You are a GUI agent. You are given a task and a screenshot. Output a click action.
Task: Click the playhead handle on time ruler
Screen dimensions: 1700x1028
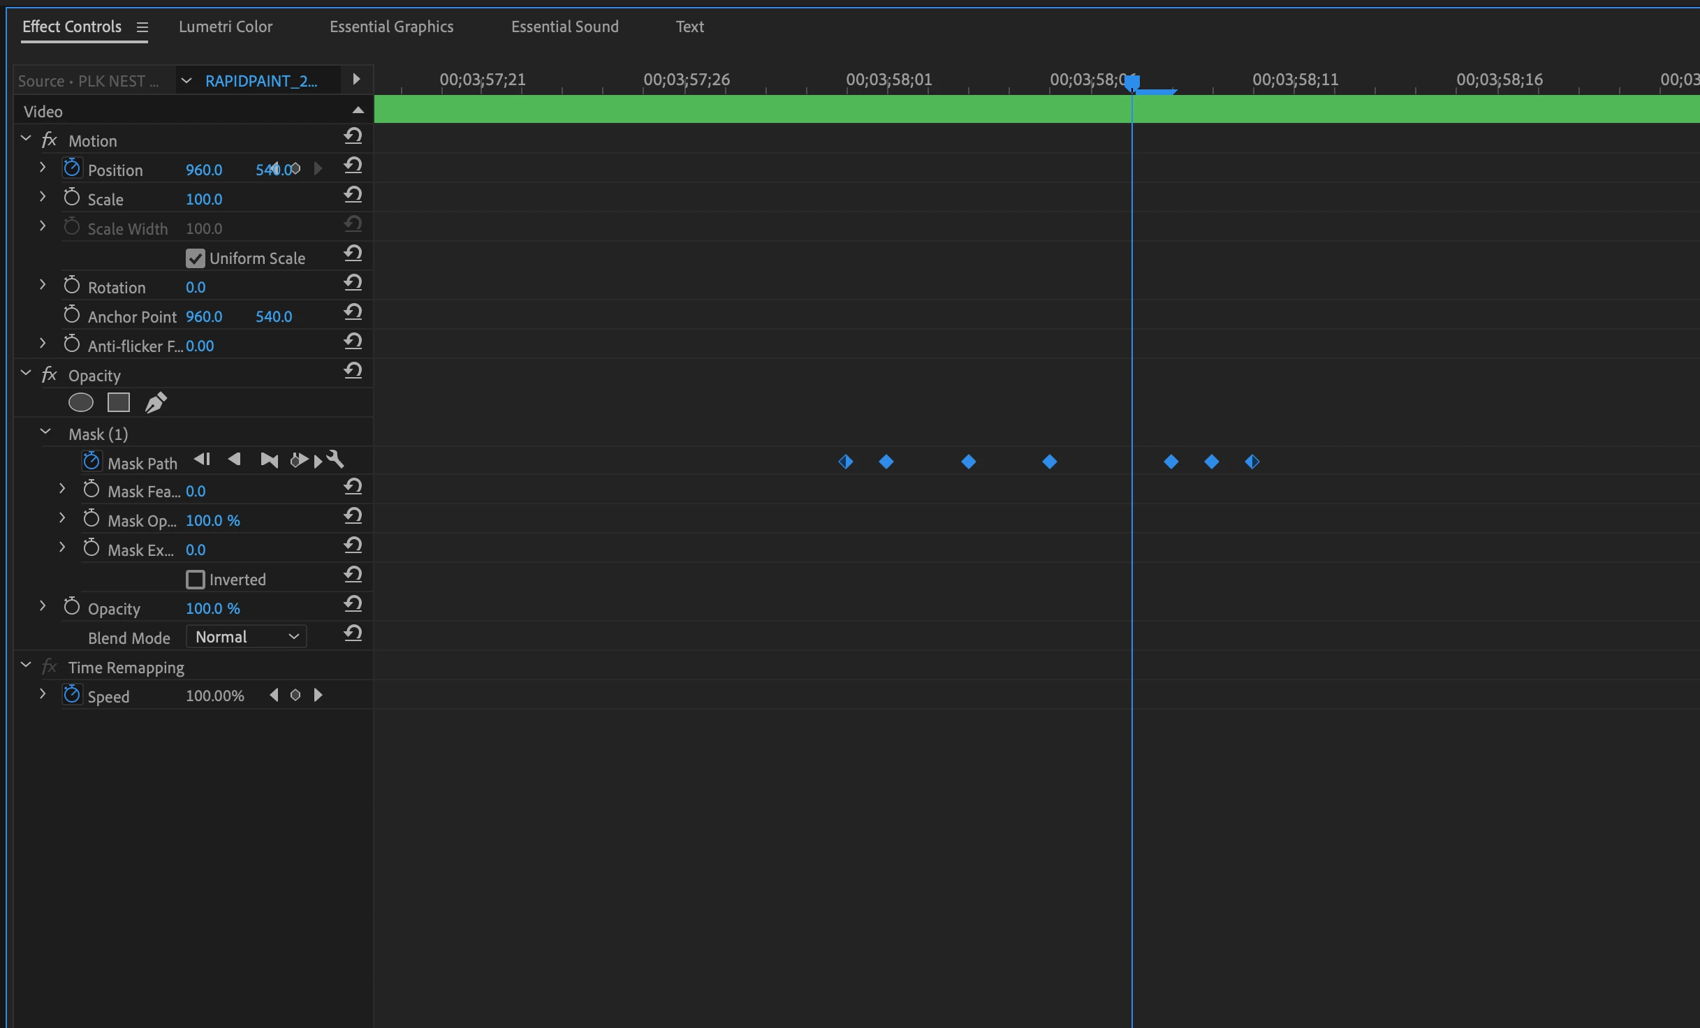tap(1132, 82)
